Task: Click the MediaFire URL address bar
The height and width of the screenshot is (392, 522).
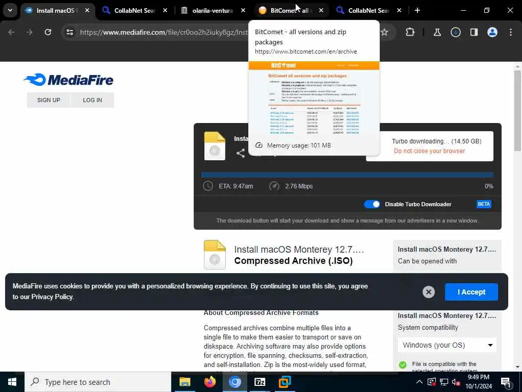Action: coord(164,32)
